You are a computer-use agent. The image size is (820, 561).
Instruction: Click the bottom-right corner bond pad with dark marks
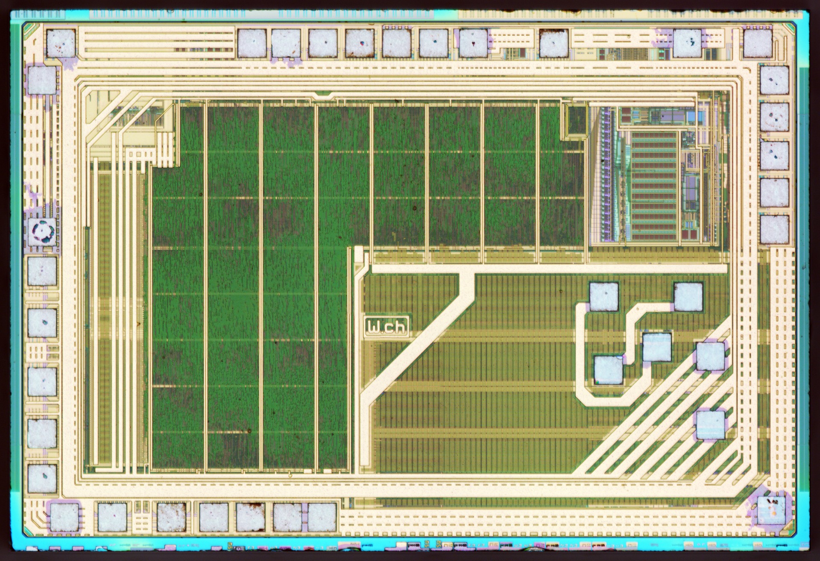pyautogui.click(x=771, y=510)
